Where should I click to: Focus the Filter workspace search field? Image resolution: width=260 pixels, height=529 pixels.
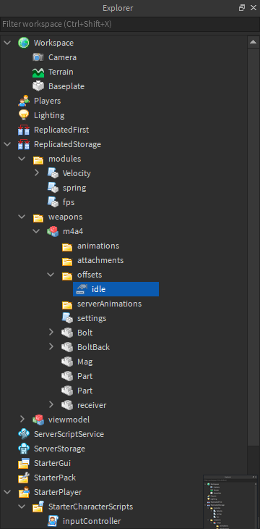click(130, 25)
